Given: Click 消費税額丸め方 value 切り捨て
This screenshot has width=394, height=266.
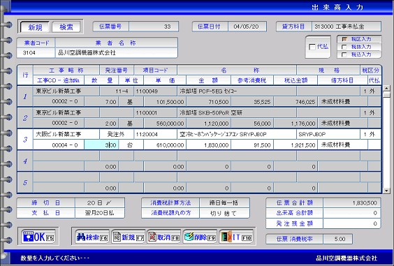Looking at the screenshot, I should [x=224, y=213].
